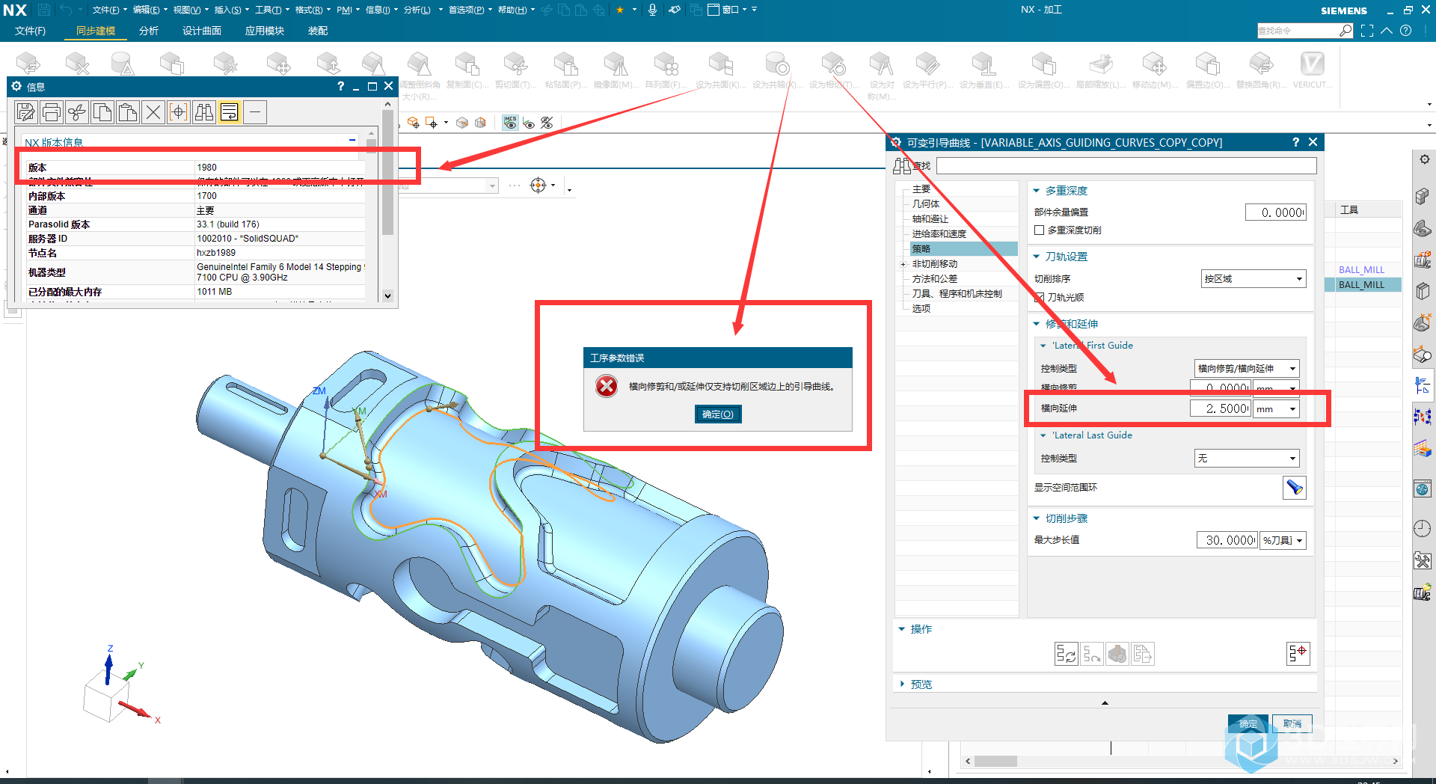Check the 多重深度切削 checkbox
This screenshot has width=1436, height=784.
(x=1040, y=230)
